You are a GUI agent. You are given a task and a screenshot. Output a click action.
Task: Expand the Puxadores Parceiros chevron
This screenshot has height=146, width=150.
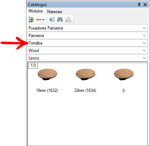pos(144,28)
